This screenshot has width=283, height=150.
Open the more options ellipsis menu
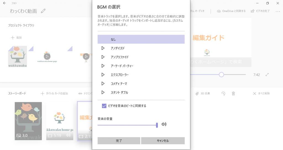pos(278,11)
